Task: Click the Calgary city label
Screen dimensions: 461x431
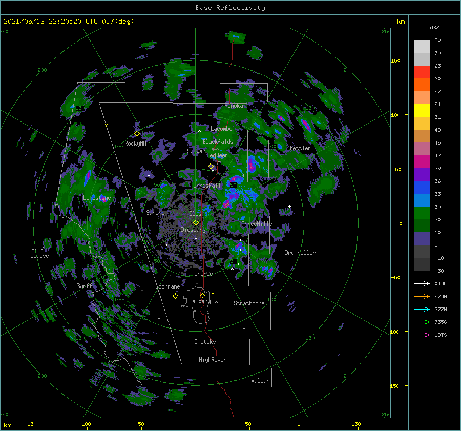Action: point(200,301)
